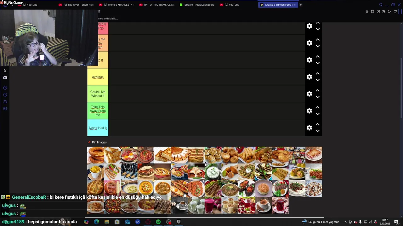Screen dimensions: 403x226
Task: Select the vine leaf sarma image
Action: [263, 172]
